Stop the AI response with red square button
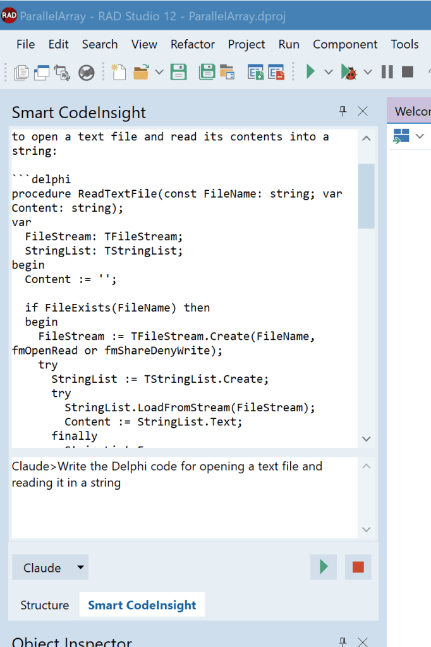The height and width of the screenshot is (647, 431). click(358, 567)
